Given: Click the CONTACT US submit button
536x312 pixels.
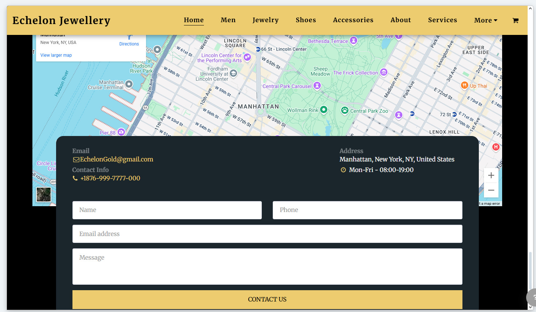Looking at the screenshot, I should (x=267, y=300).
